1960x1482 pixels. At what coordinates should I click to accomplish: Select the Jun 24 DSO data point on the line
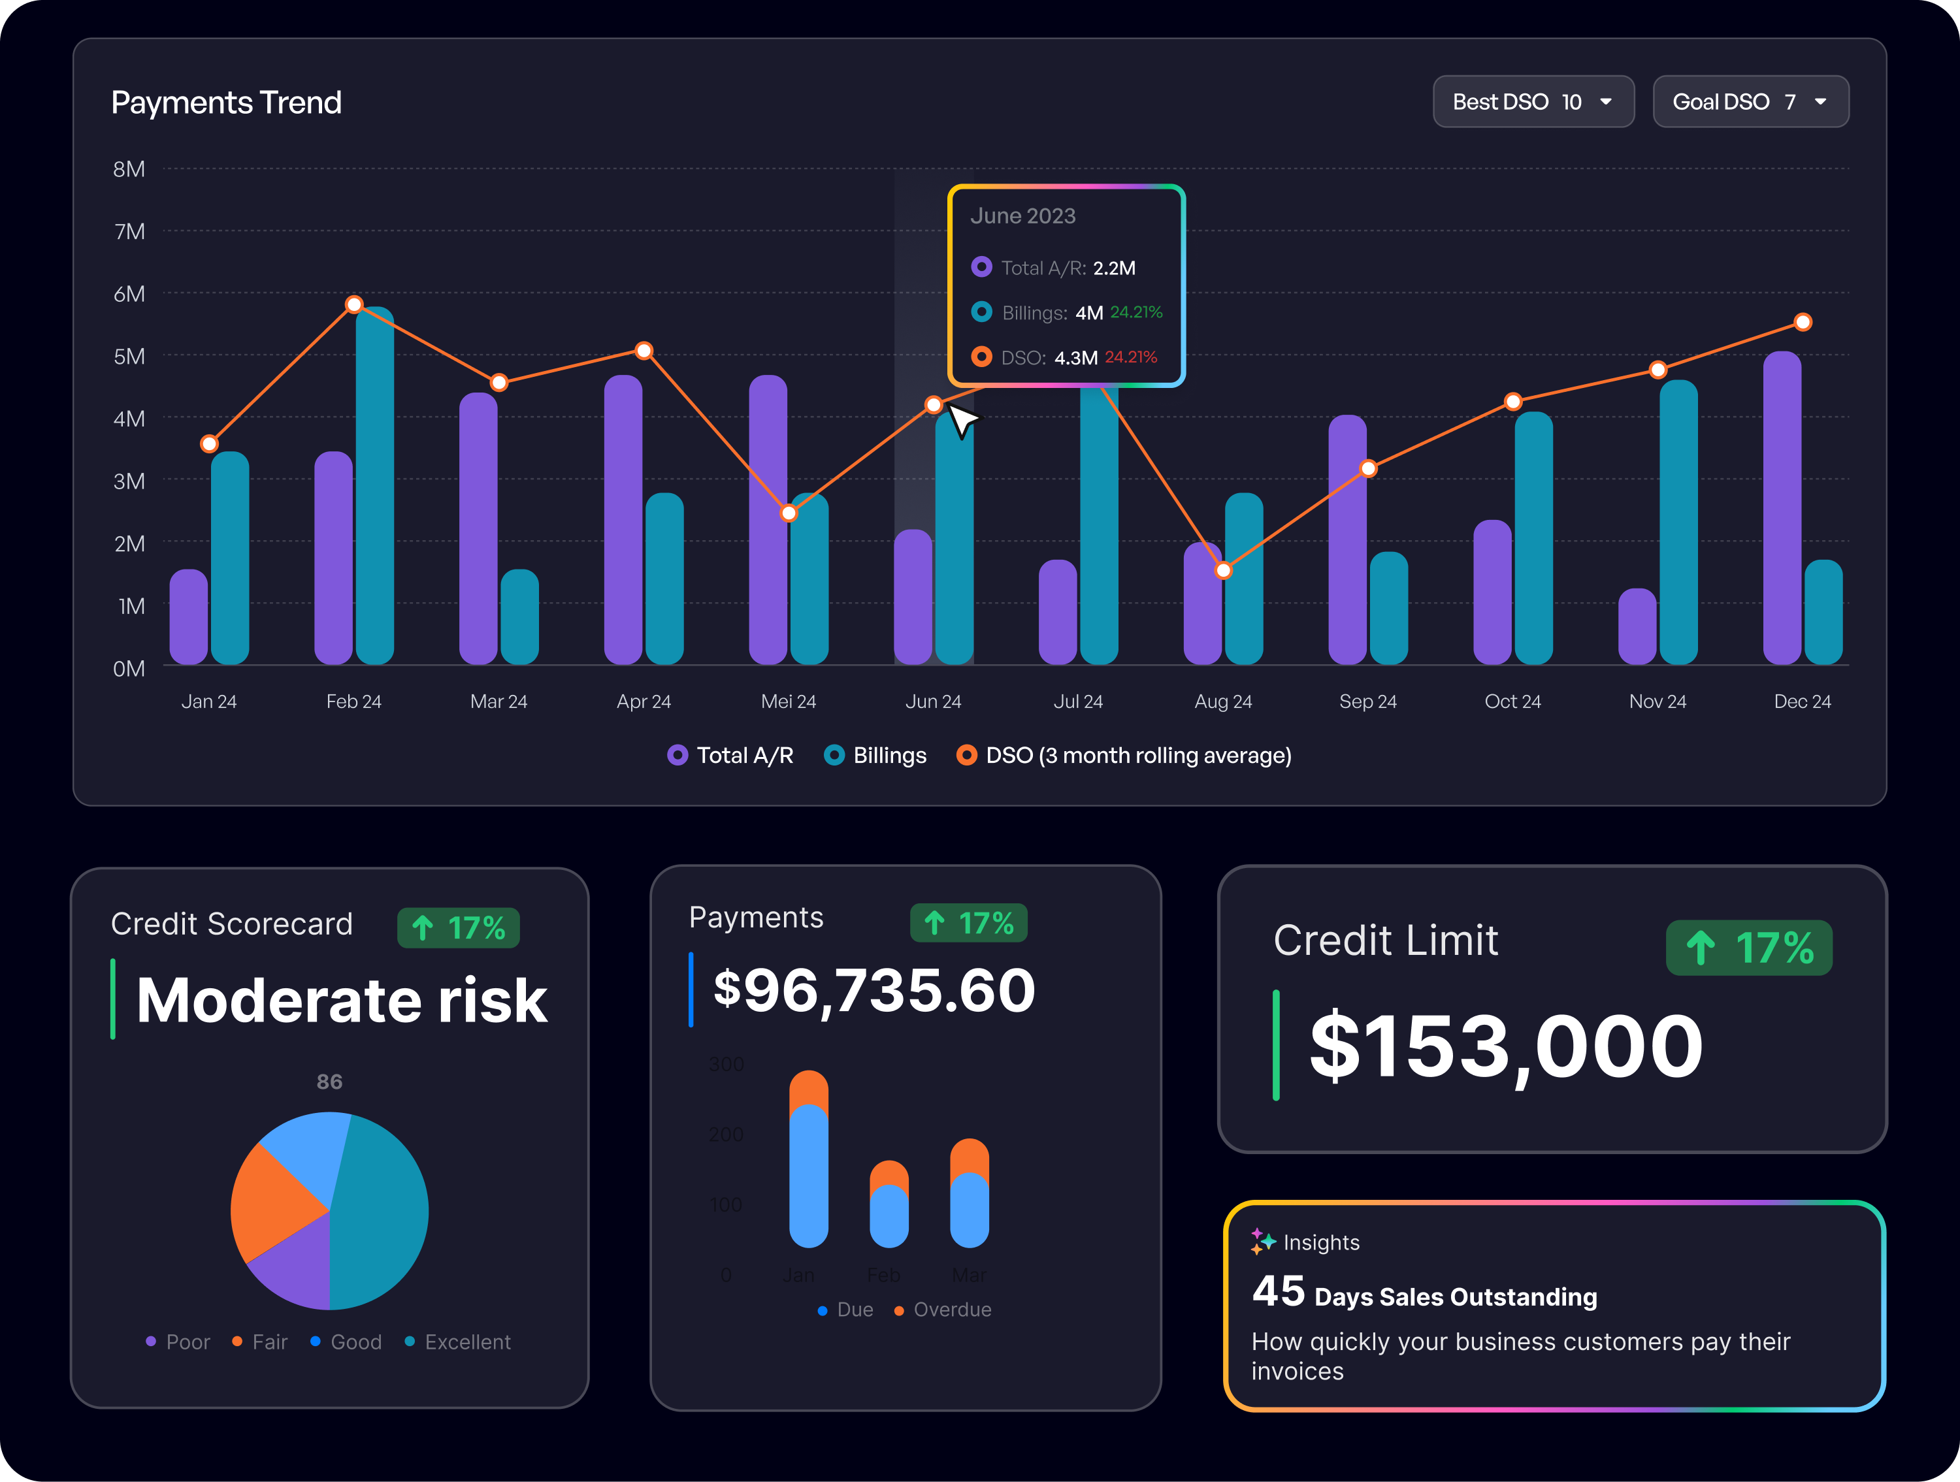933,406
